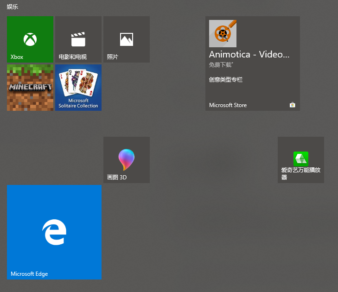Click the 免费下载 label

(x=221, y=64)
